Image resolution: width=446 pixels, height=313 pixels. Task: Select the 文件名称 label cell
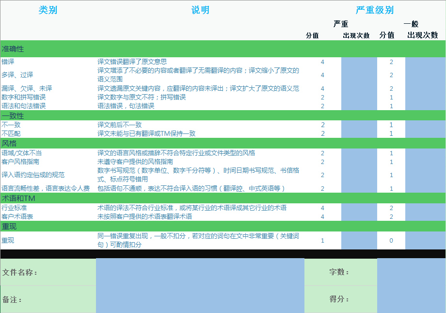coord(20,272)
